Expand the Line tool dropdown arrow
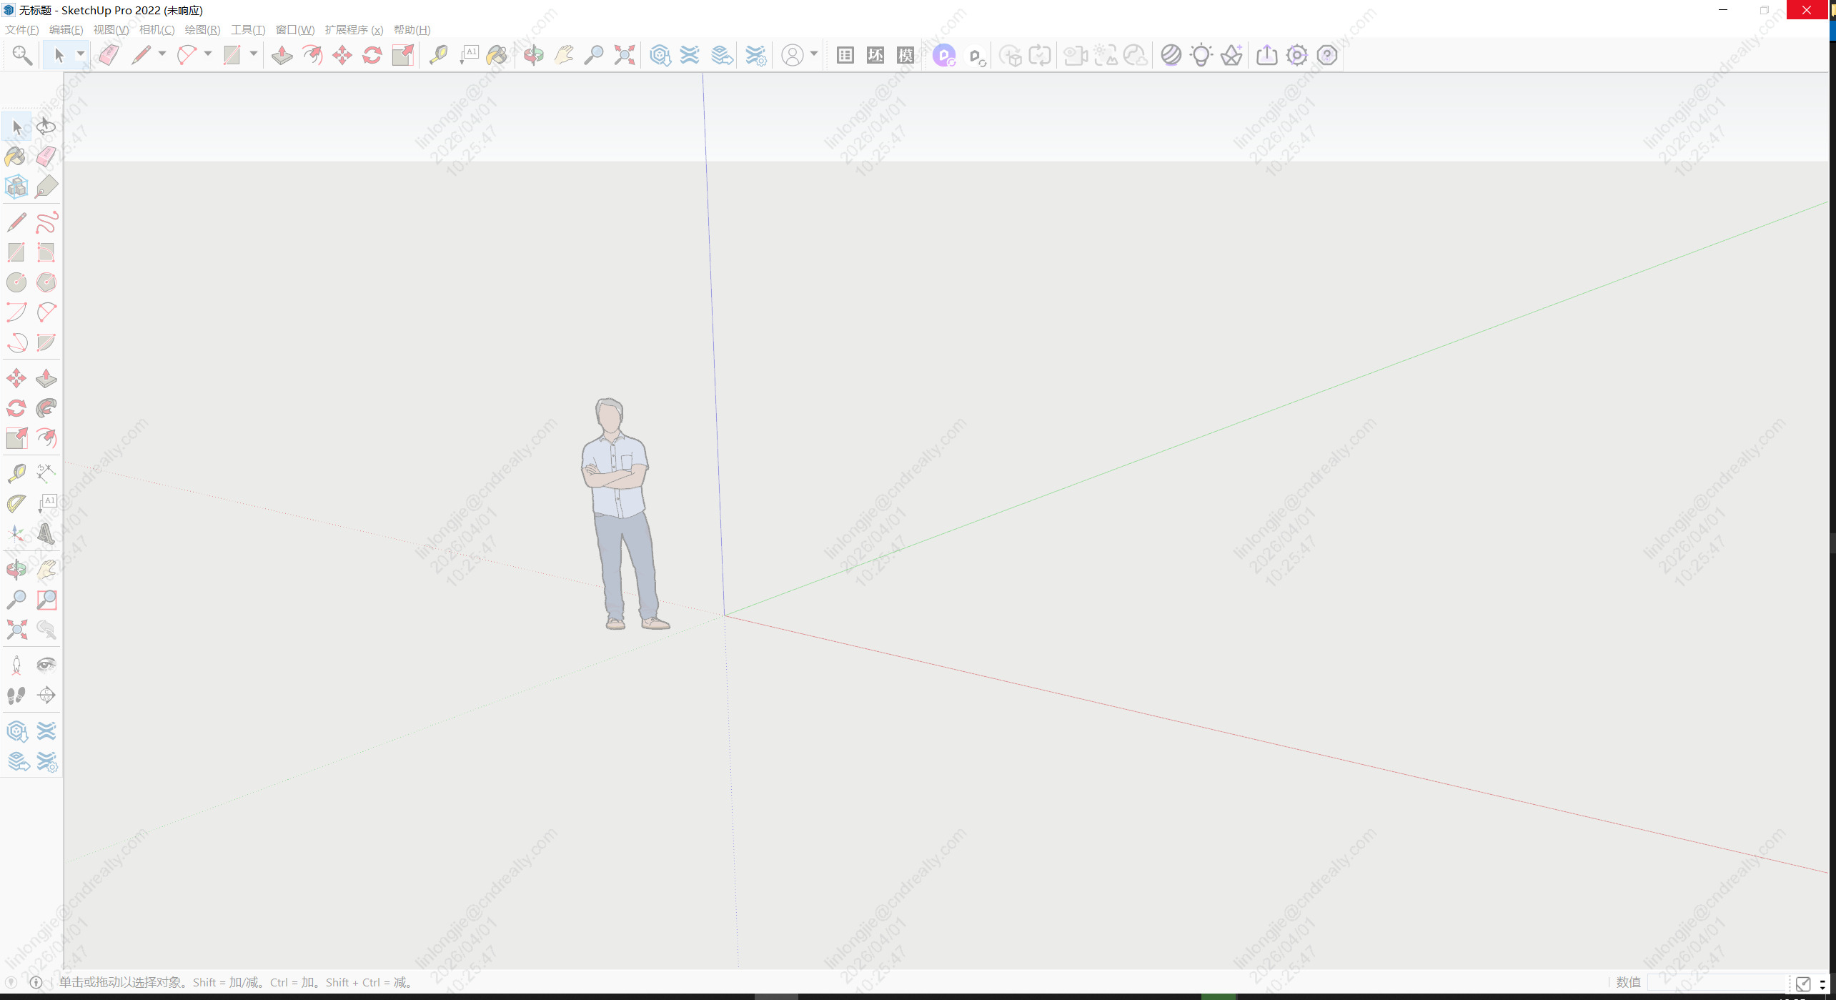 (162, 54)
